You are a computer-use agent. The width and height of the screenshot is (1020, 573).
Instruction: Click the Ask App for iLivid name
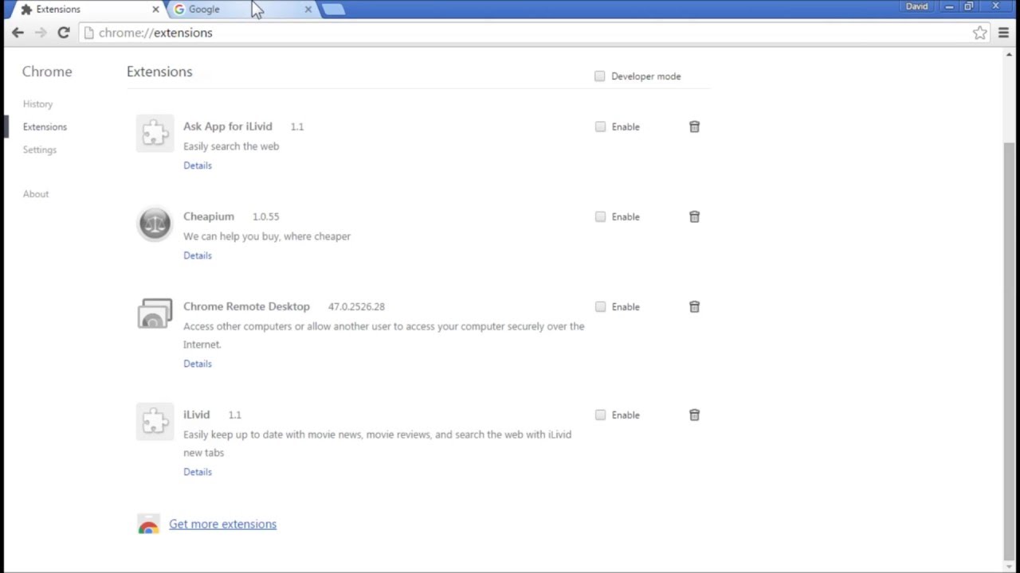tap(227, 127)
